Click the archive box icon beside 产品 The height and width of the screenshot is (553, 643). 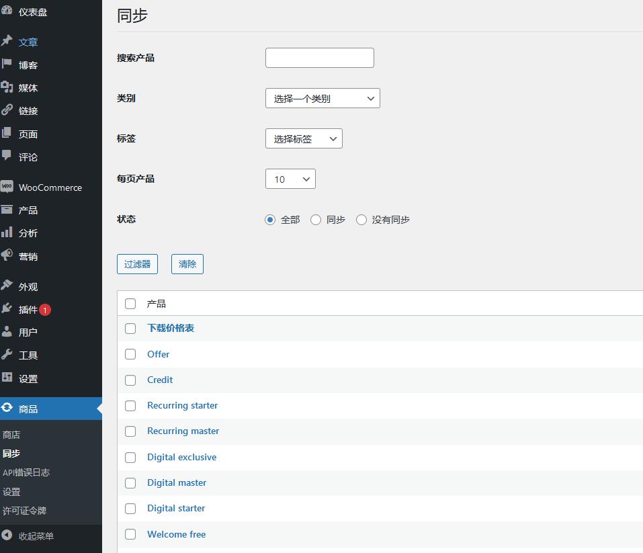click(7, 210)
